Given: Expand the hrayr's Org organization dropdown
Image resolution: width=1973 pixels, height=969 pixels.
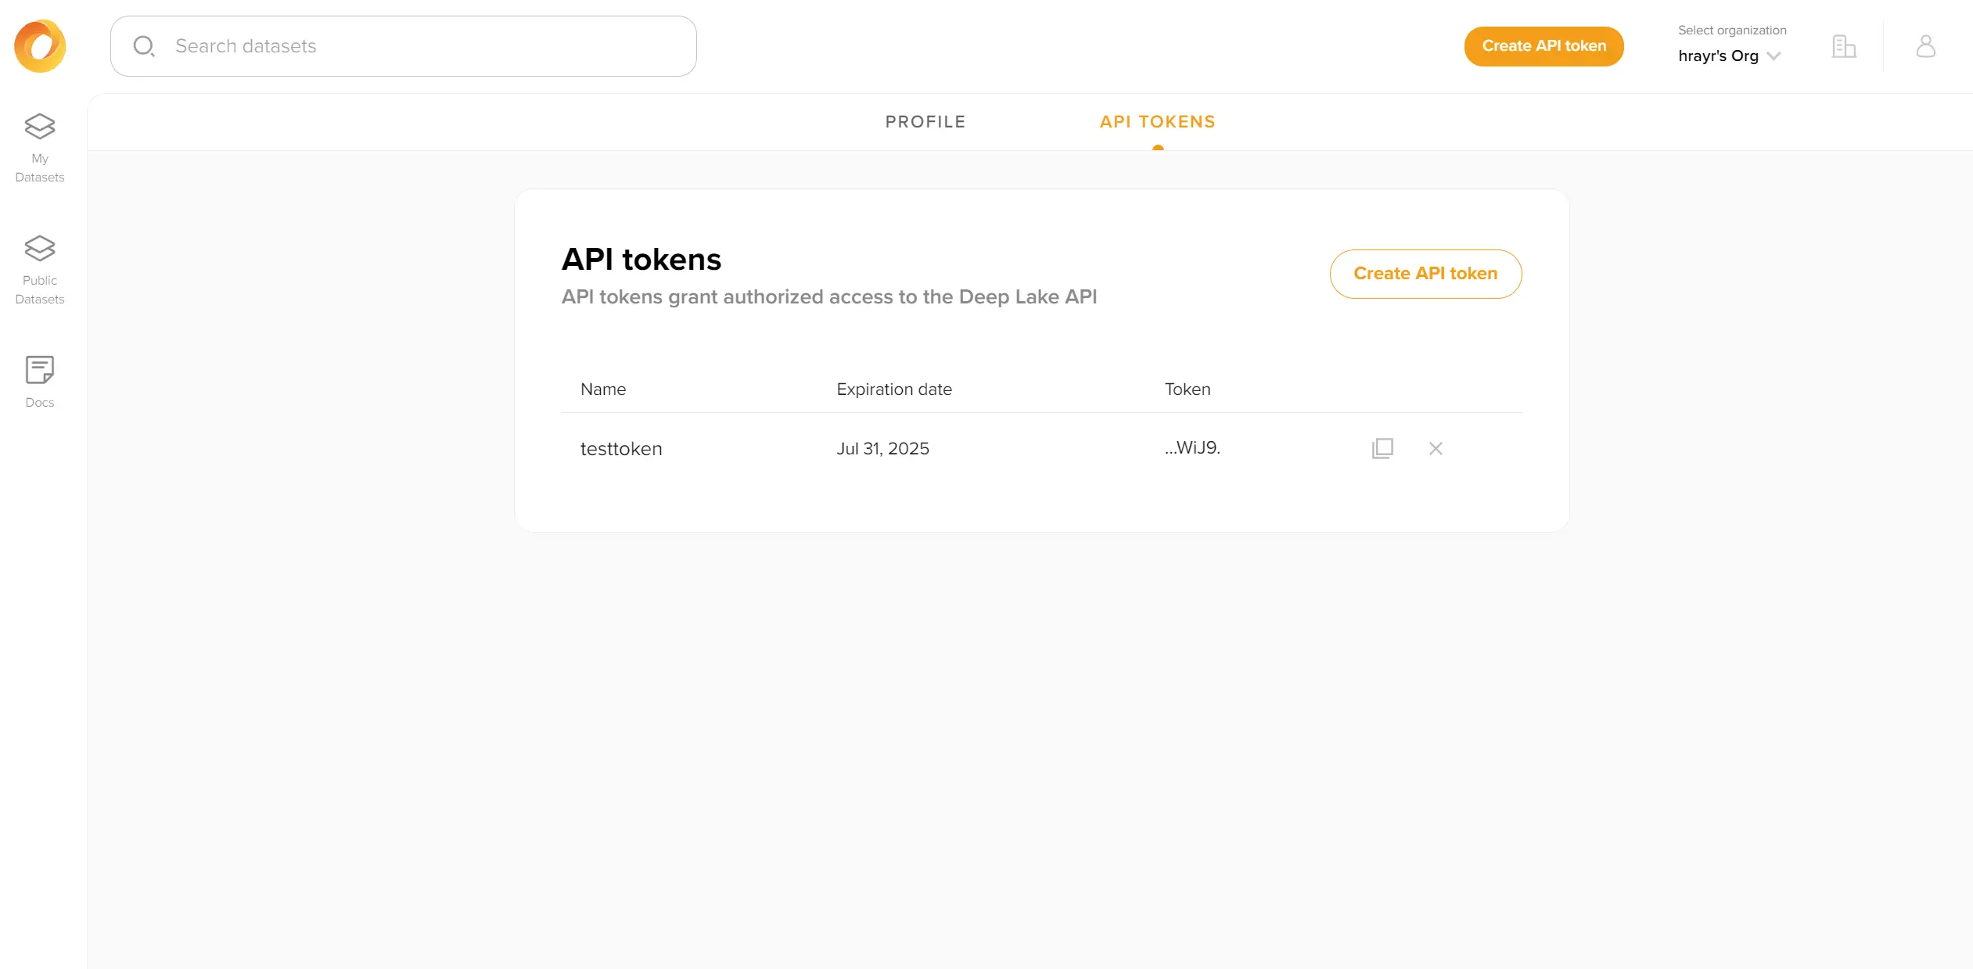Looking at the screenshot, I should pos(1729,56).
